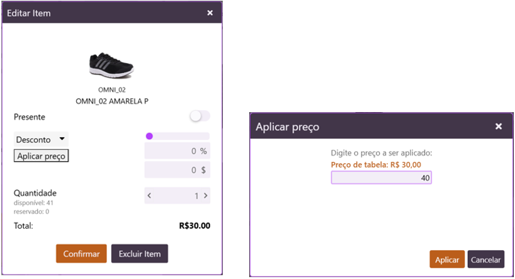The height and width of the screenshot is (279, 515).
Task: Close the Aplicar preço dialog
Action: click(499, 127)
